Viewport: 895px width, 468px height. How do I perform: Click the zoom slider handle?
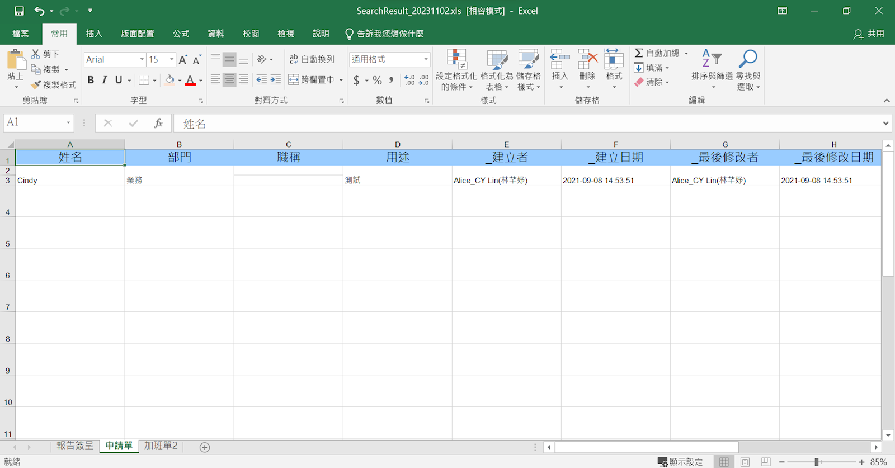tap(817, 462)
